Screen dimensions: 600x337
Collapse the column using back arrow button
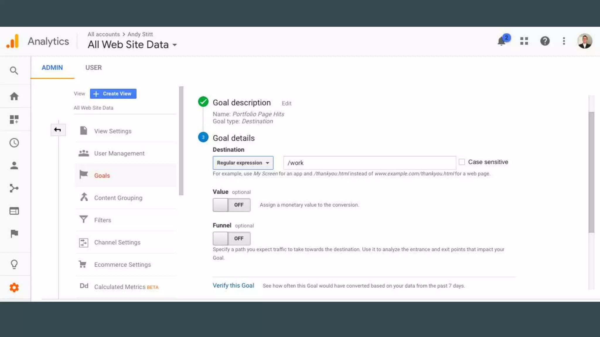[58, 130]
